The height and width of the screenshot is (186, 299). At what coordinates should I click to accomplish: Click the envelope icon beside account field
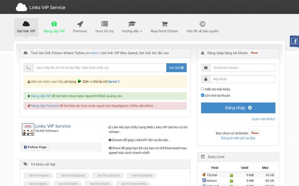tap(206, 68)
